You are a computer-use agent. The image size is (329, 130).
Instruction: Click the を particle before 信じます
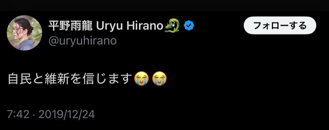[x=76, y=79]
